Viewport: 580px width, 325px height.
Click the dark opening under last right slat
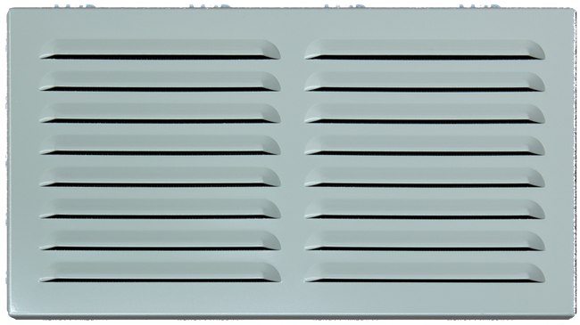[425, 281]
